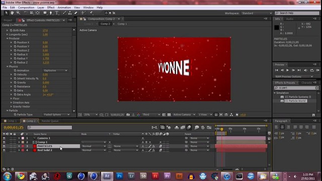Toggle Position X stopwatch keyframing
The height and width of the screenshot is (181, 322).
tap(15, 42)
